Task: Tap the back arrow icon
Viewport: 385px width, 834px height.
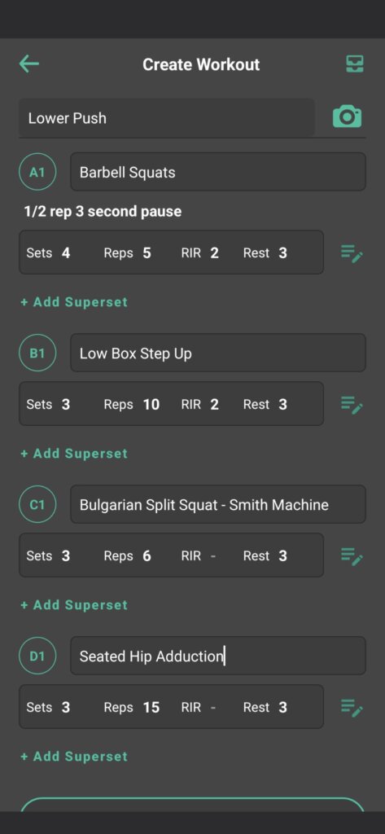Action: [x=29, y=64]
